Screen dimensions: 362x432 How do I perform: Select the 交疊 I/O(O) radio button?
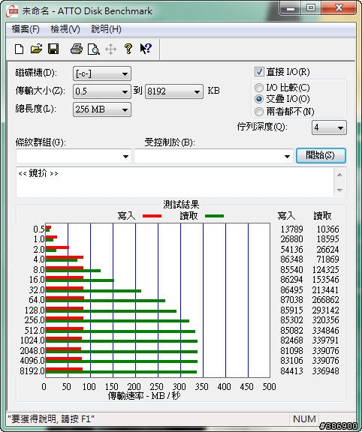pos(259,99)
